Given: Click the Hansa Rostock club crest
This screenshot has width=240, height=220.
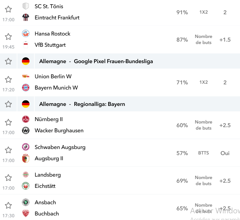Looking at the screenshot, I should (x=26, y=34).
